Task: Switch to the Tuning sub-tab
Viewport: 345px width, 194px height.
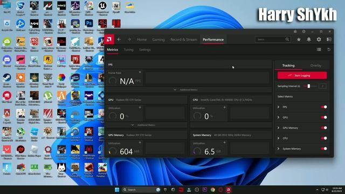Action: [x=128, y=50]
